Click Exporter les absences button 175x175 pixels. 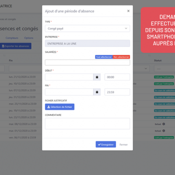pyautogui.click(x=15, y=46)
